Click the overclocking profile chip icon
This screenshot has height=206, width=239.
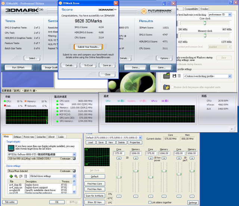167,76
